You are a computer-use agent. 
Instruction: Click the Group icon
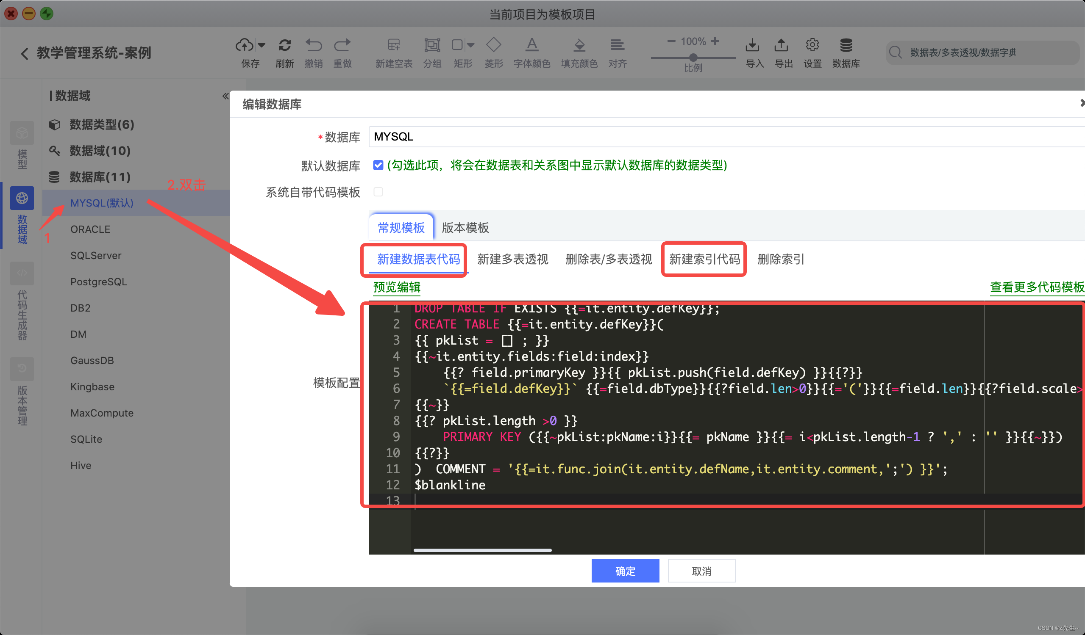tap(432, 45)
